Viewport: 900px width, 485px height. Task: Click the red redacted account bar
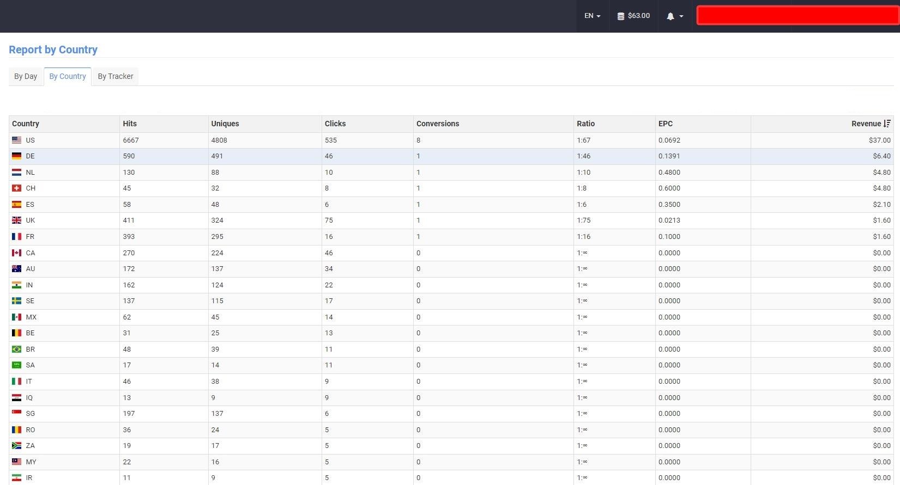pos(798,15)
